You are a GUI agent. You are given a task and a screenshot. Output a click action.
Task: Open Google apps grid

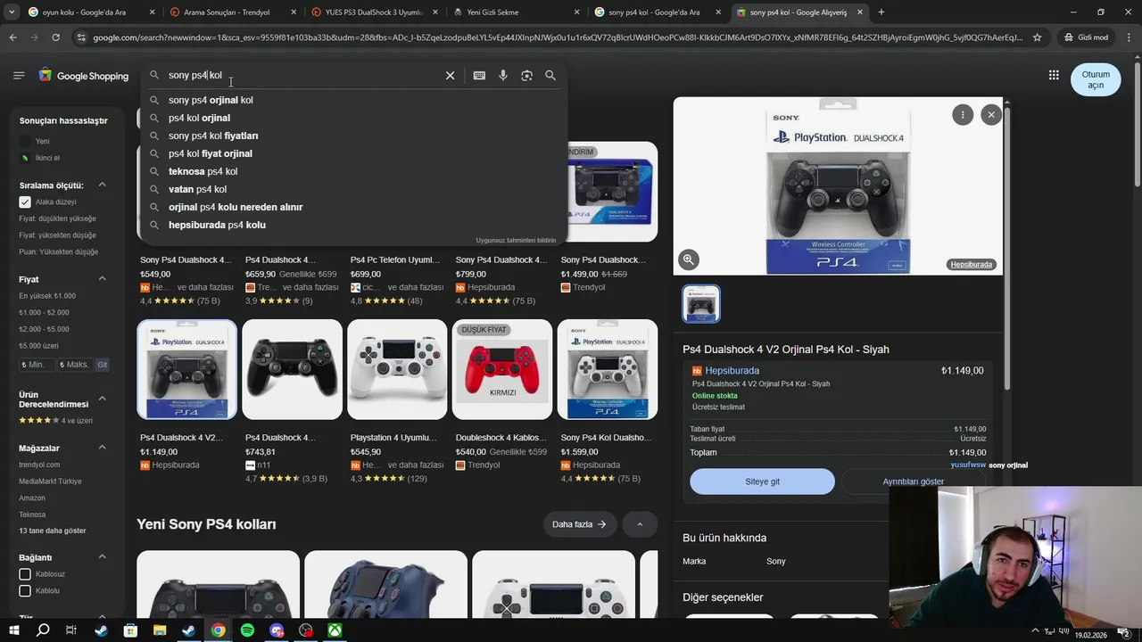coord(1054,76)
